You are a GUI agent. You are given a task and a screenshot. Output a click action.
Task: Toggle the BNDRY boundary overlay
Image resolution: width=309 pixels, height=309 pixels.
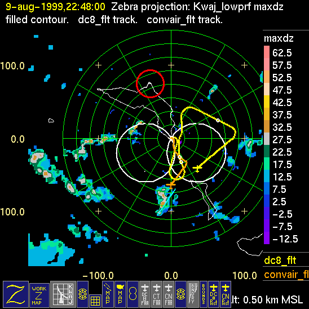click(x=193, y=294)
